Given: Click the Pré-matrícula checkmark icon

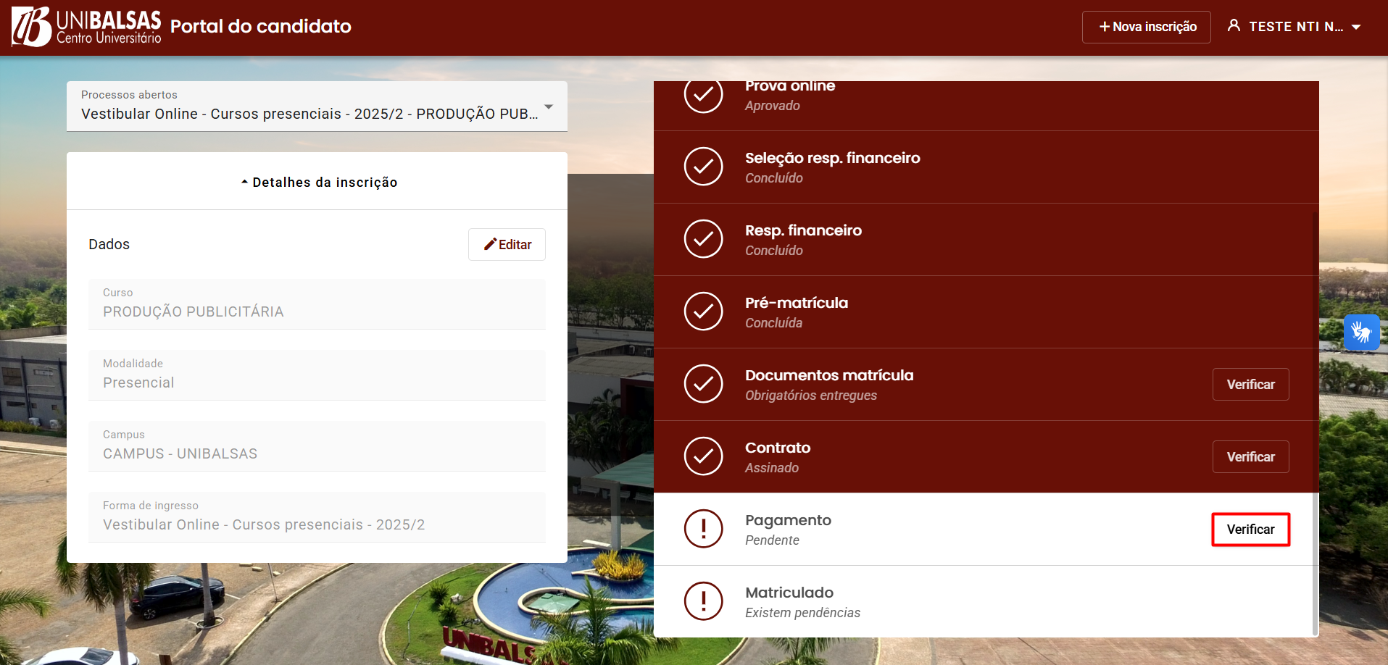Looking at the screenshot, I should [703, 311].
